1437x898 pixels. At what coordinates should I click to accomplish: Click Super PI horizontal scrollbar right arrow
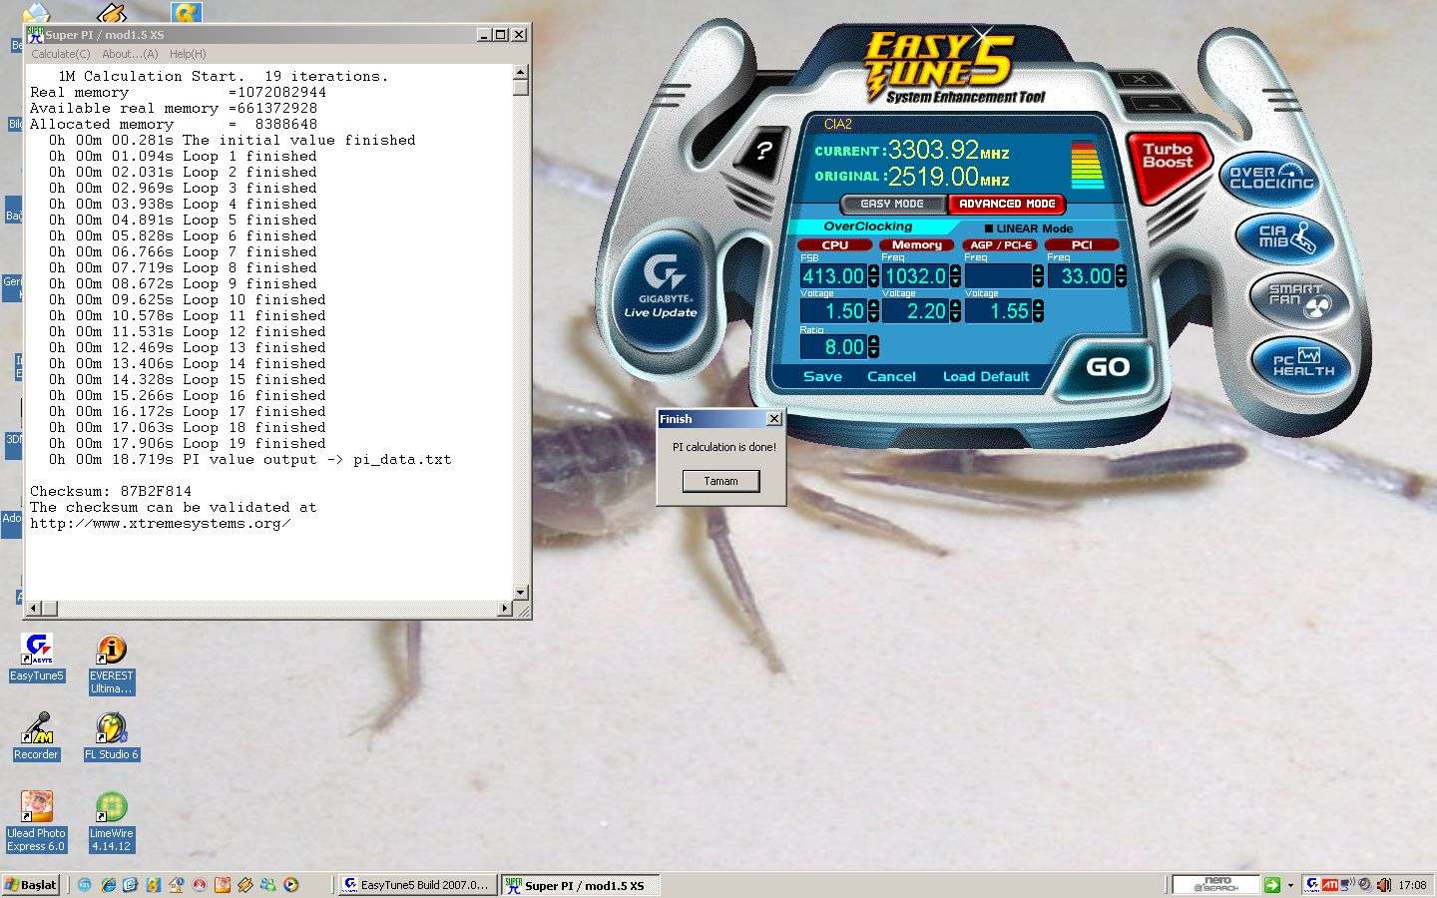(504, 608)
